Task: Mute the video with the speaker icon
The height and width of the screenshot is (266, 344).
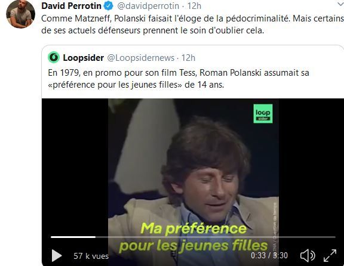Action: (308, 255)
